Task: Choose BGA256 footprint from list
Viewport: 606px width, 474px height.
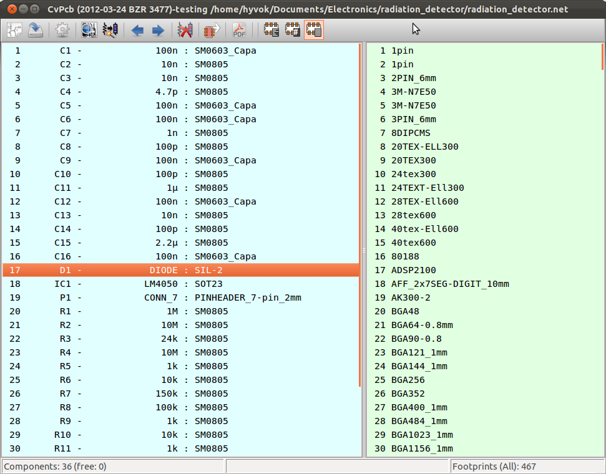Action: tap(408, 380)
